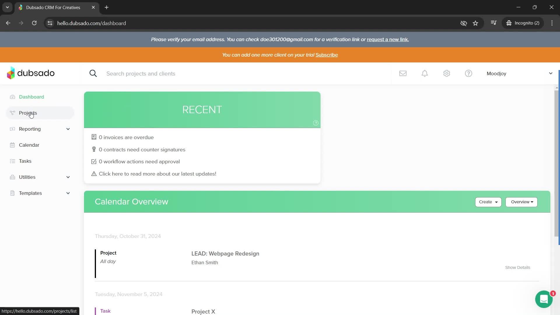Open the help question mark icon
The width and height of the screenshot is (560, 315).
[468, 73]
